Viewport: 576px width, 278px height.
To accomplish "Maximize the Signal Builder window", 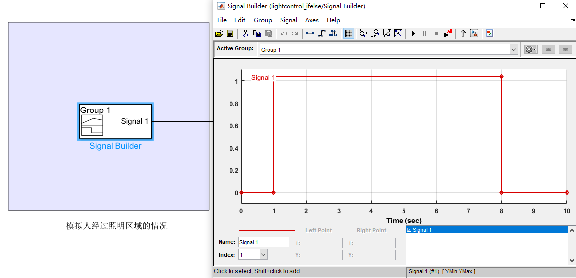I will pos(543,6).
